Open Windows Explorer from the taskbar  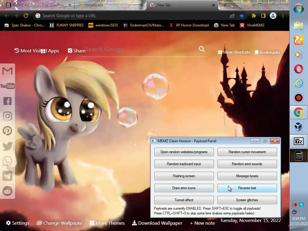[299, 26]
